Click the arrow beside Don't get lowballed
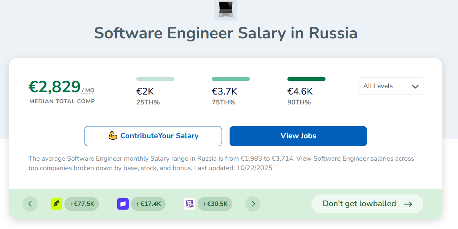This screenshot has height=229, width=458. tap(408, 204)
